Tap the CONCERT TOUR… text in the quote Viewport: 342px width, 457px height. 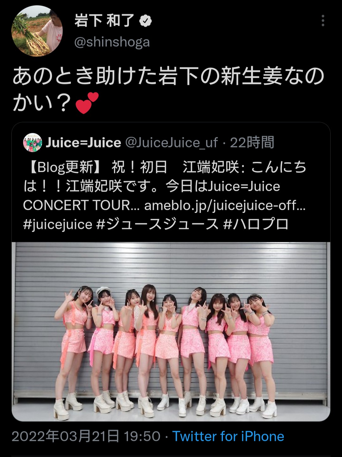tap(81, 206)
